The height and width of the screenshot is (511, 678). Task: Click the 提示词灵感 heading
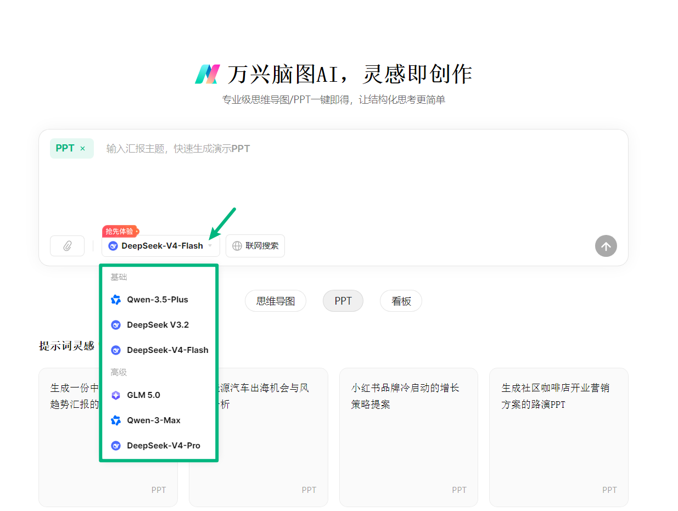click(x=66, y=346)
